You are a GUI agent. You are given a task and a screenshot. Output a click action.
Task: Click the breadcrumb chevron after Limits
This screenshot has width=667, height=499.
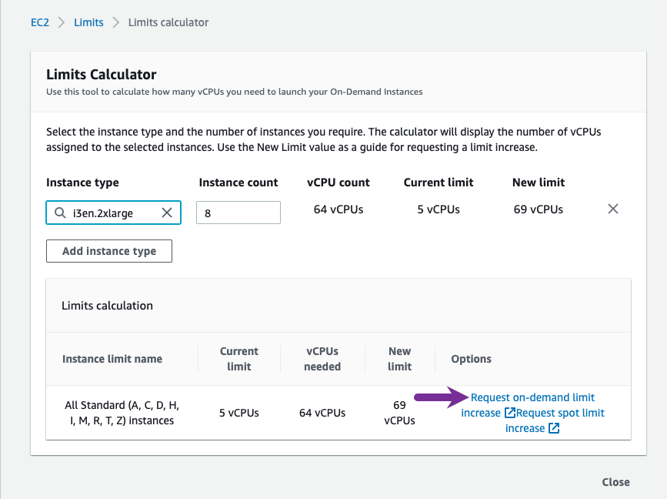[116, 22]
